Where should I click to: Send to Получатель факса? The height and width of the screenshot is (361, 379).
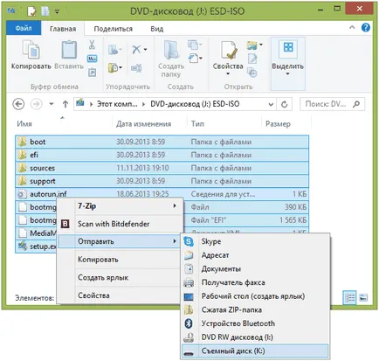(255, 282)
